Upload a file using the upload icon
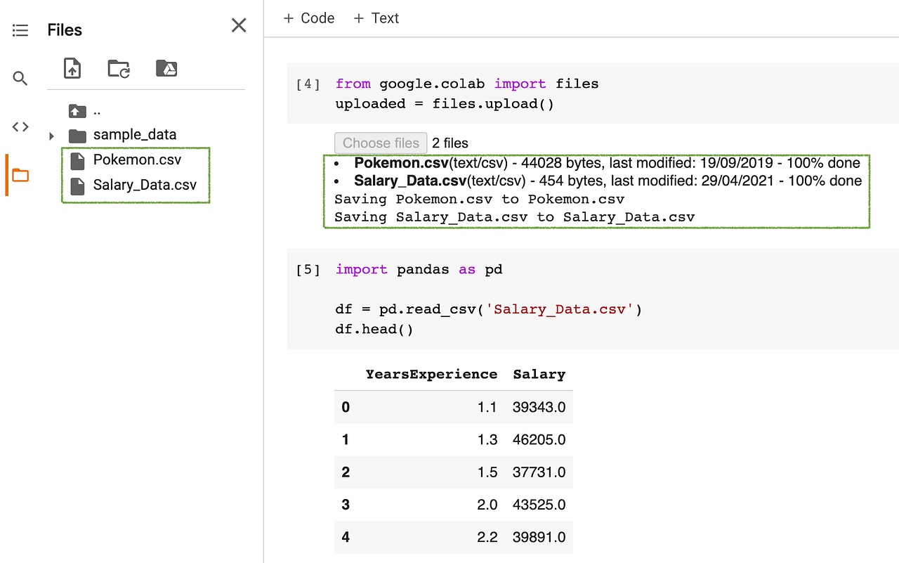 (x=72, y=68)
